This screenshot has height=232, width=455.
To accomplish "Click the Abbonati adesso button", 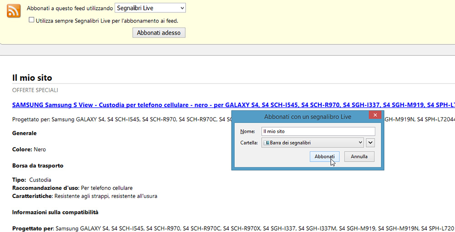I will pyautogui.click(x=159, y=33).
